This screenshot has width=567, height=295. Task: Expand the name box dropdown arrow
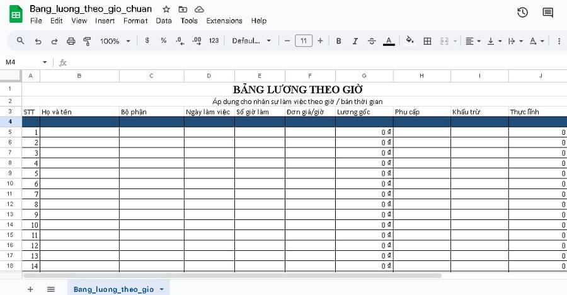pos(45,62)
